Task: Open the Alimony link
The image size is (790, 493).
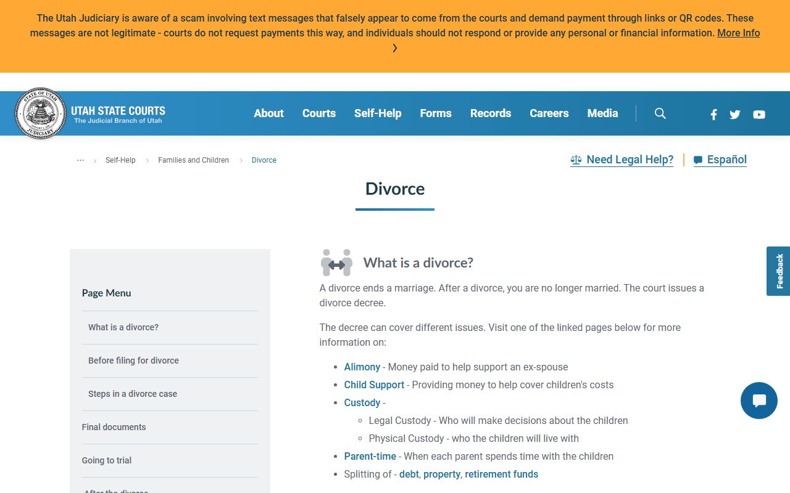Action: tap(362, 367)
